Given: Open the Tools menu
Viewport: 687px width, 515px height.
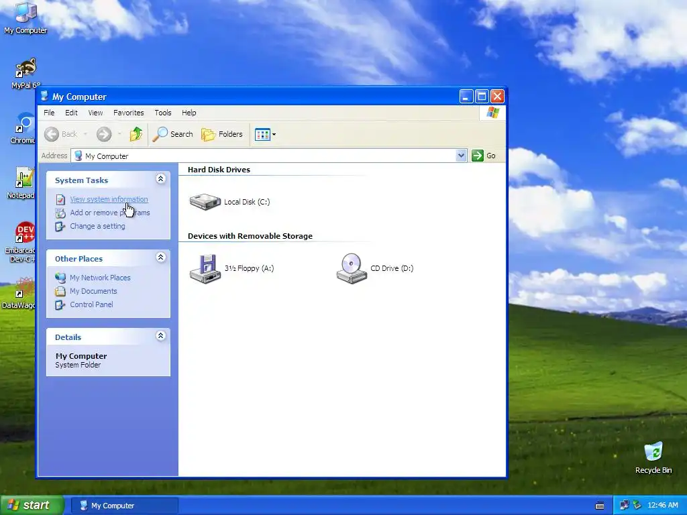Looking at the screenshot, I should 163,113.
